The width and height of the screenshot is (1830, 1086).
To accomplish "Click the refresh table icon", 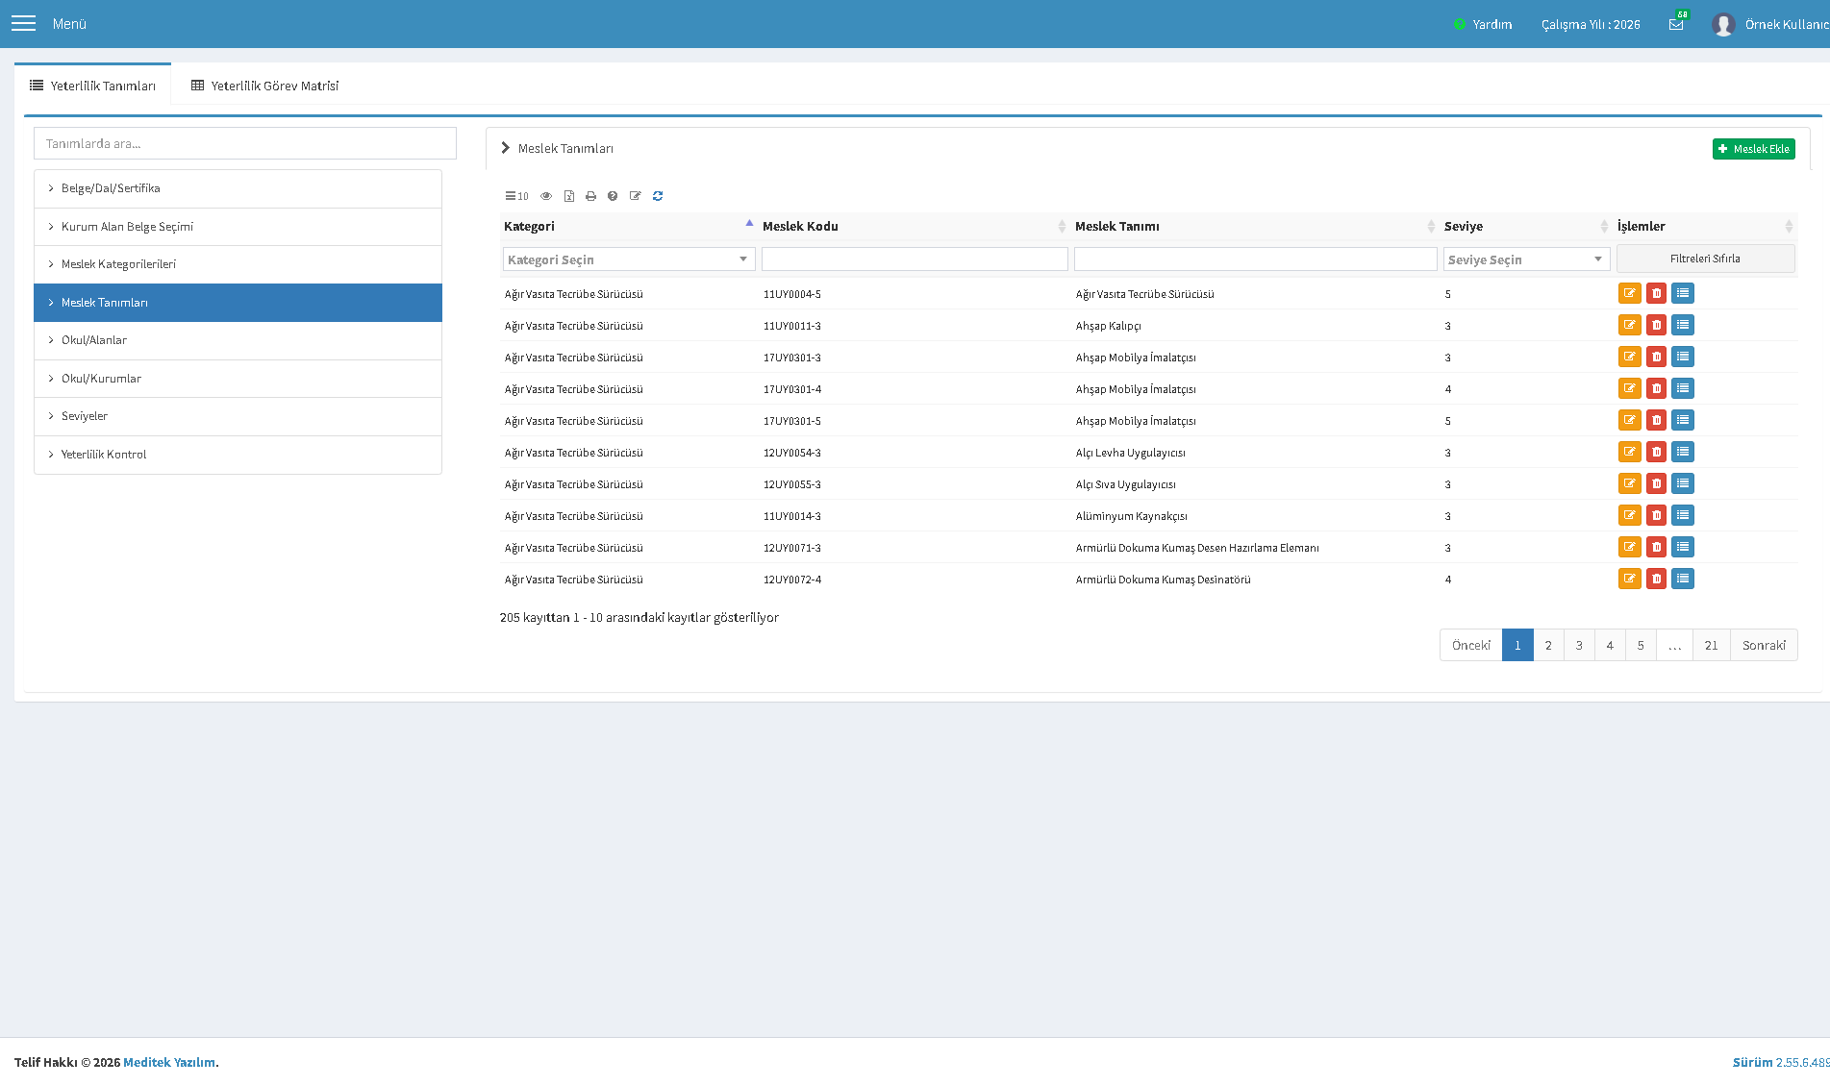I will pos(658,196).
